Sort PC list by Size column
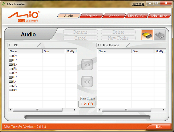This screenshot has width=174, height=132. [54, 51]
